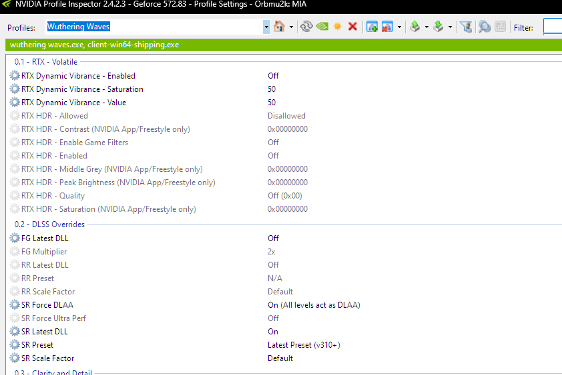The image size is (562, 375).
Task: Click the On value for SR Latest DLL
Action: [x=273, y=331]
